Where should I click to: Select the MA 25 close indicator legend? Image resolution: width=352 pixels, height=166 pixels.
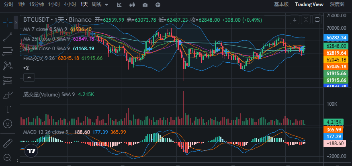47,39
